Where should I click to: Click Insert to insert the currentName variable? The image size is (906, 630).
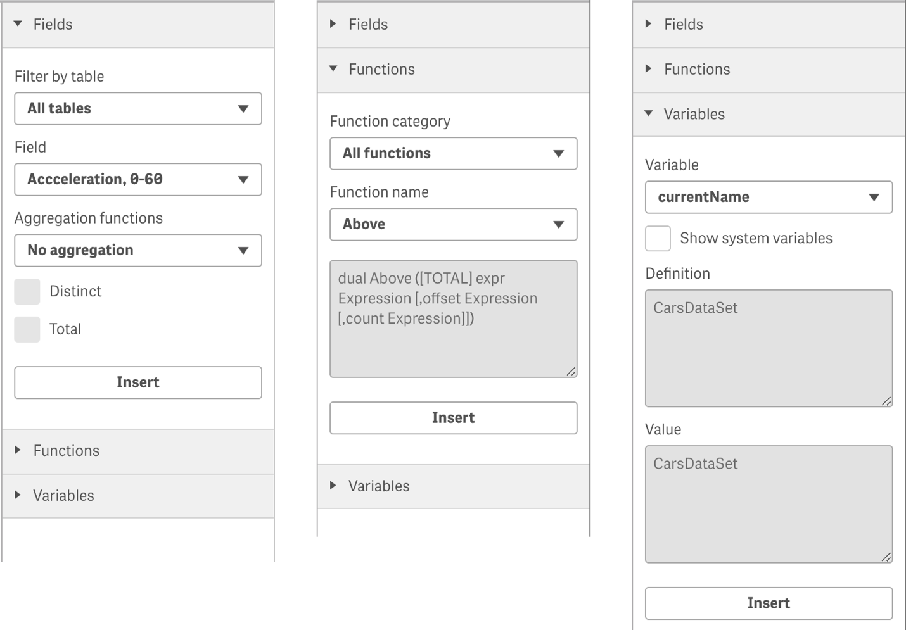pyautogui.click(x=768, y=603)
